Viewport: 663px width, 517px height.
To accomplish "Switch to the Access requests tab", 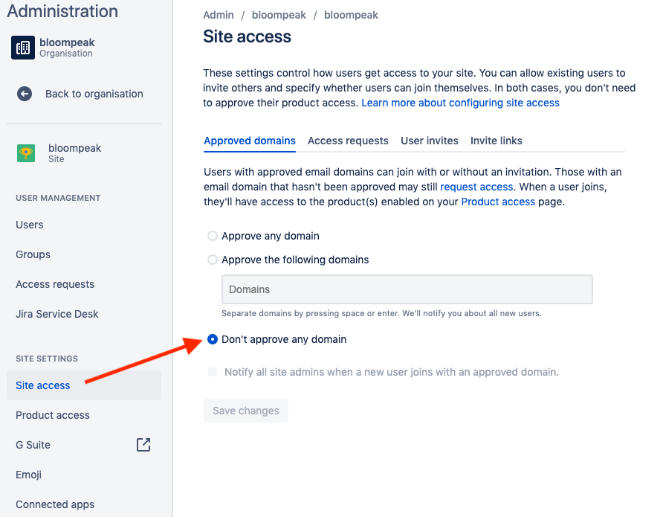I will 348,141.
